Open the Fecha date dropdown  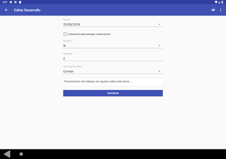click(x=113, y=24)
